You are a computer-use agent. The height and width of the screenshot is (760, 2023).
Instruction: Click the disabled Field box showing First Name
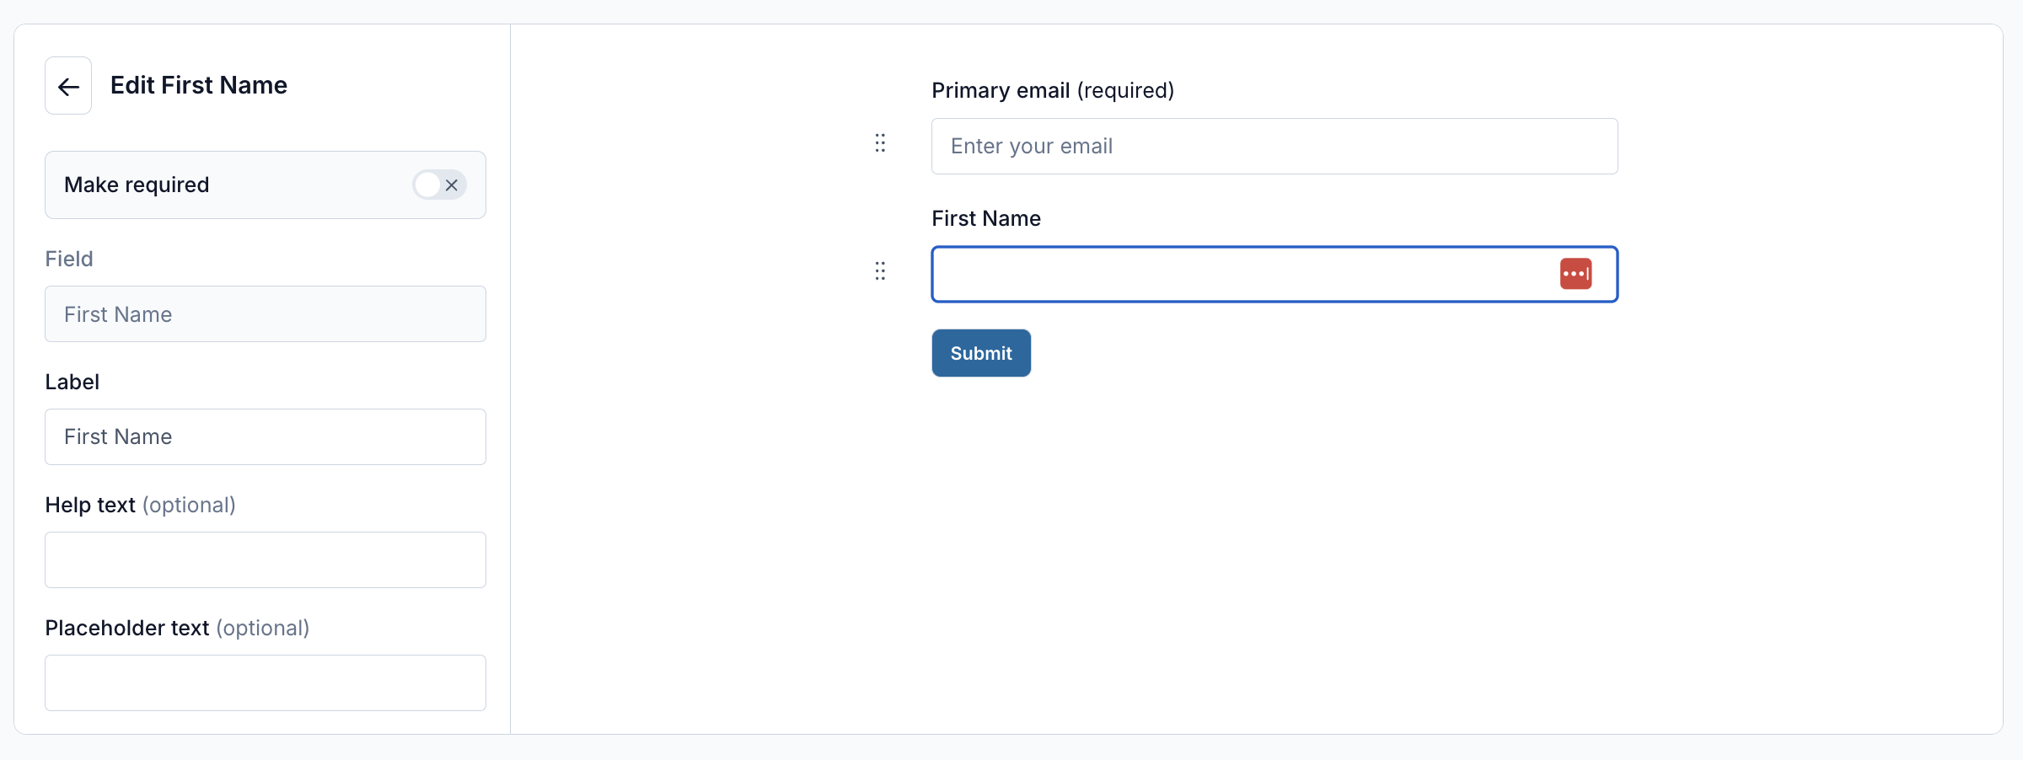266,314
